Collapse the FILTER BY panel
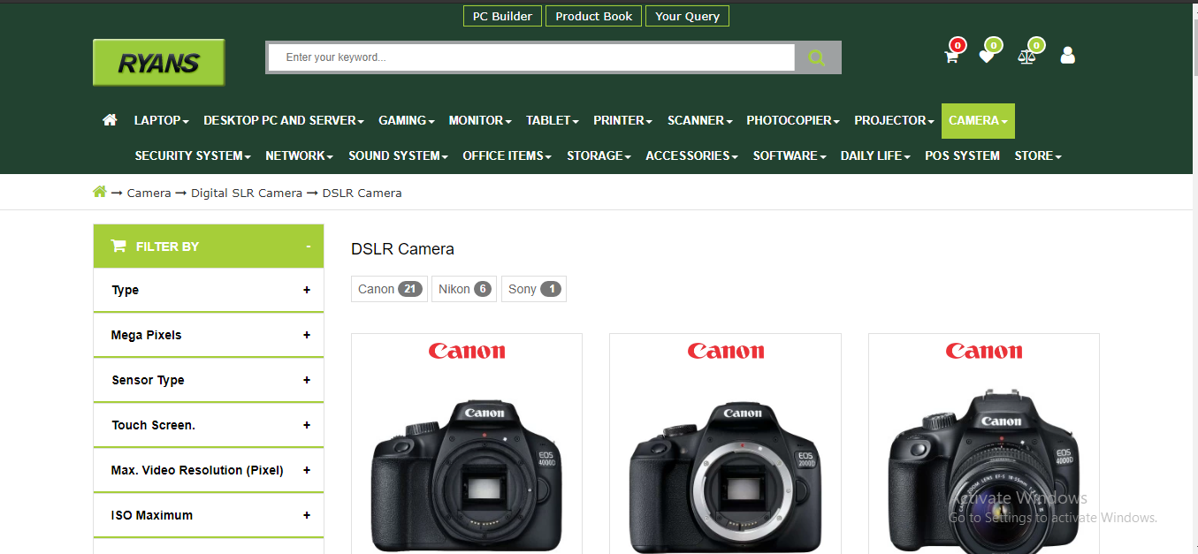 [x=308, y=246]
